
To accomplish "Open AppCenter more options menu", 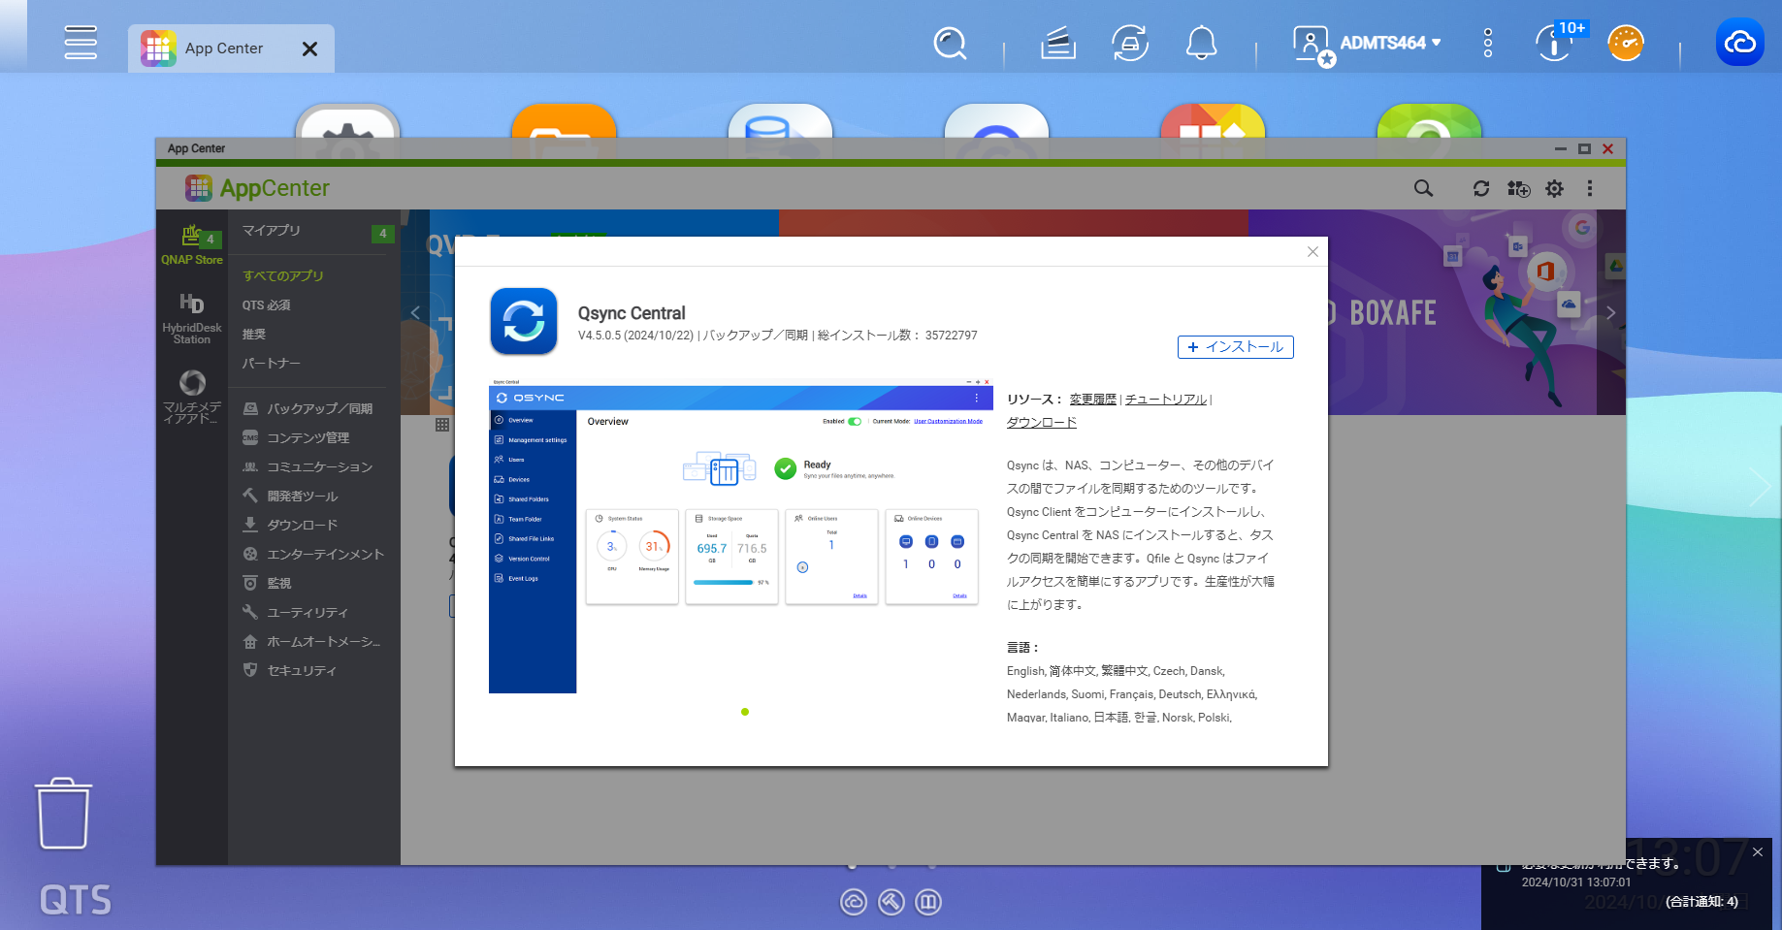I will (x=1589, y=188).
